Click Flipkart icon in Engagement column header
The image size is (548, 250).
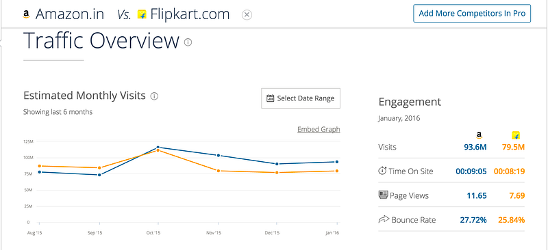[x=516, y=136]
